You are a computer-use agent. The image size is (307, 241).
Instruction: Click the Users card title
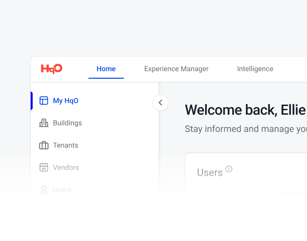tap(210, 173)
